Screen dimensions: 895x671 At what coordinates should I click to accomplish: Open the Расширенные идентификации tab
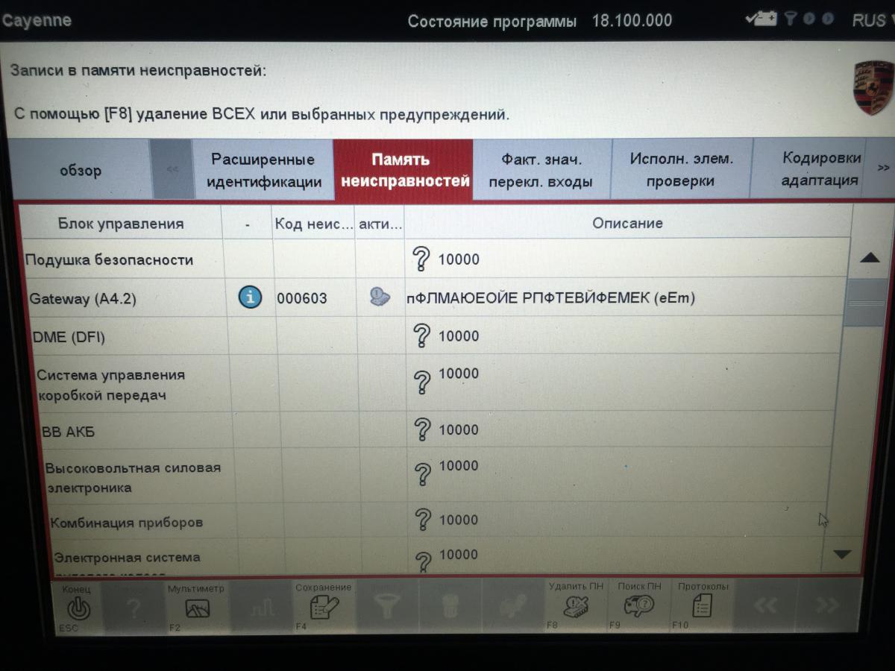[263, 171]
